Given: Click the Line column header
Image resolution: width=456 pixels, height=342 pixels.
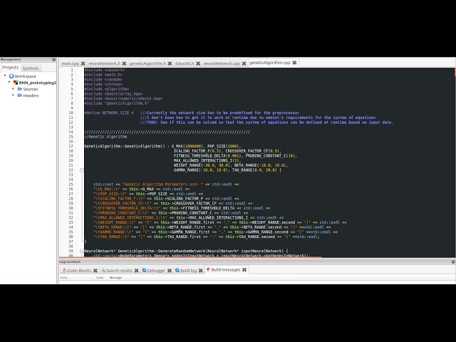Looking at the screenshot, I should (100, 278).
